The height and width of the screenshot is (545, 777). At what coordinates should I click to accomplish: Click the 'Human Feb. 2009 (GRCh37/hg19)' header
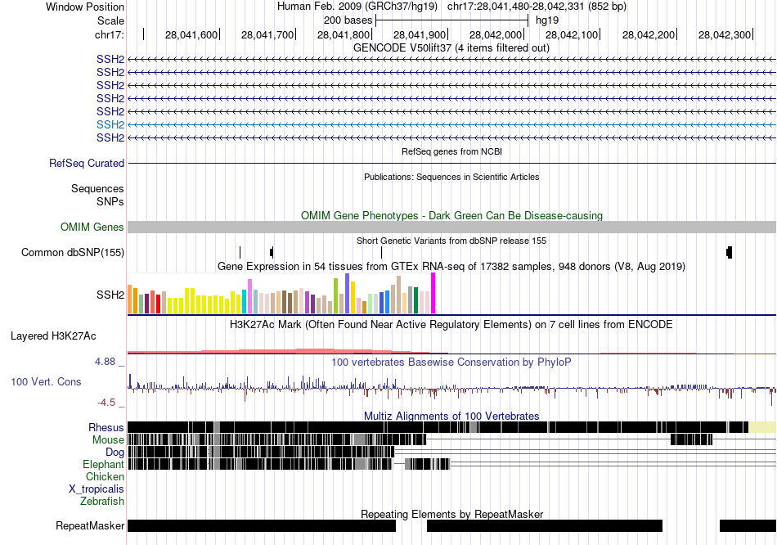click(357, 7)
